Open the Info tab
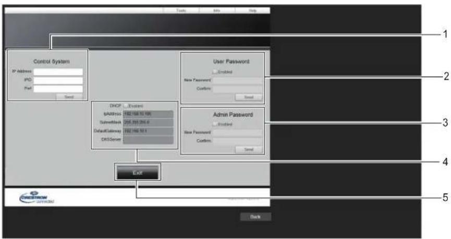Viewport: 451px width, 239px height. pyautogui.click(x=217, y=10)
